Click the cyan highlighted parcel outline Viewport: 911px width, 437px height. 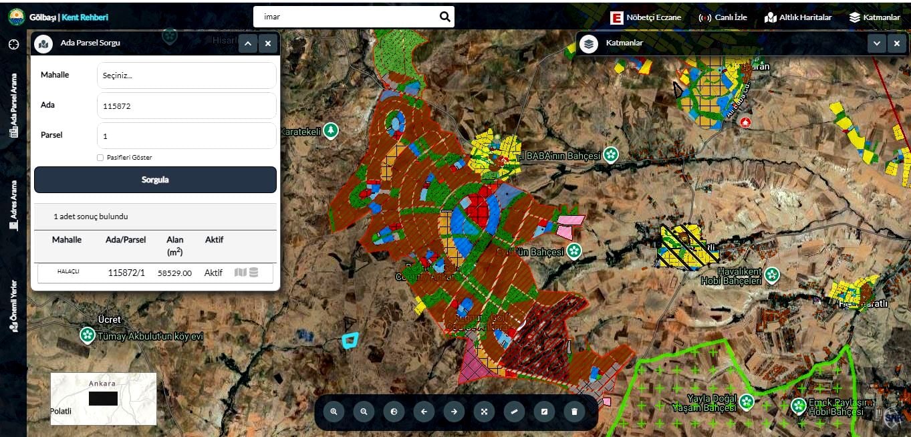(350, 339)
